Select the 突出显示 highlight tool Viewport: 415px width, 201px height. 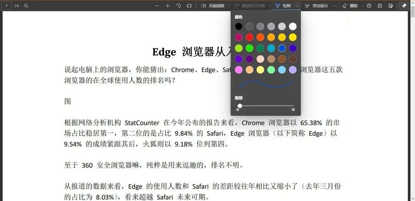coord(317,5)
